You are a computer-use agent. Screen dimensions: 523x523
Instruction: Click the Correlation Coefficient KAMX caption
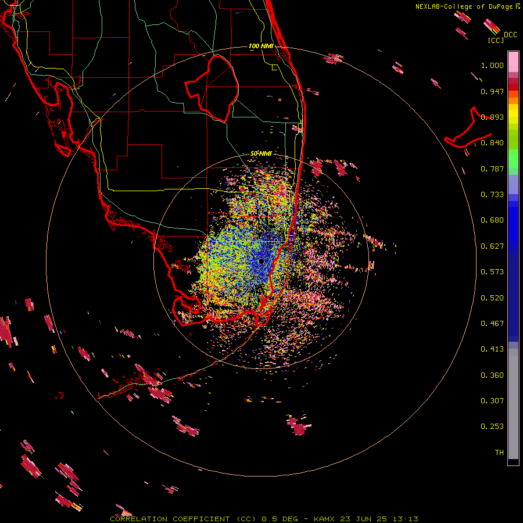(x=264, y=519)
